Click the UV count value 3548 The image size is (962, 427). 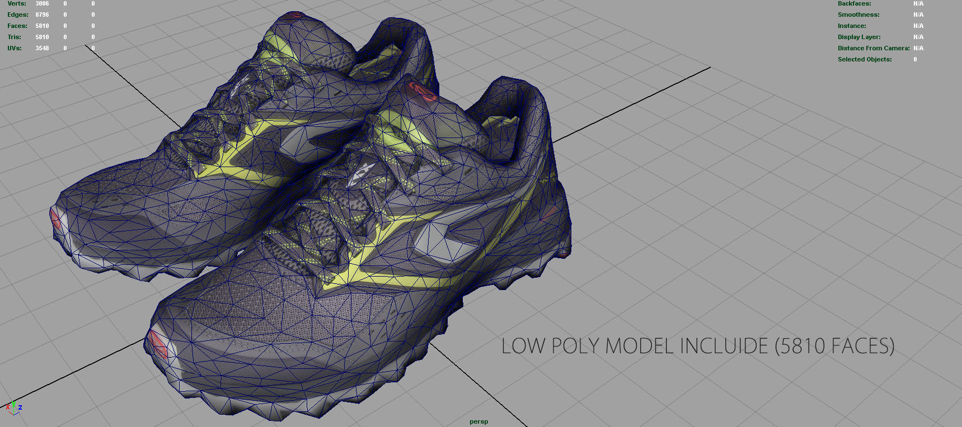pyautogui.click(x=42, y=48)
